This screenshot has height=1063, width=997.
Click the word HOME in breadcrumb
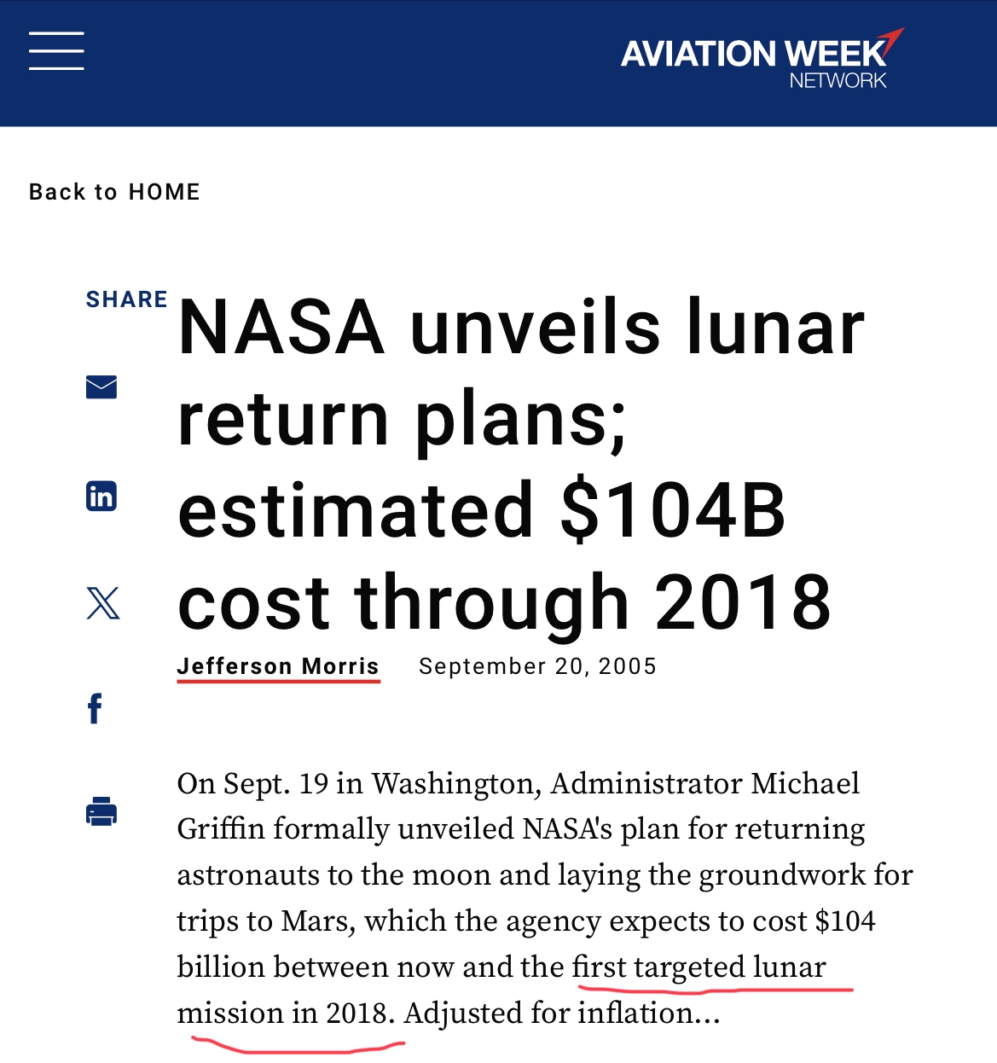point(165,192)
